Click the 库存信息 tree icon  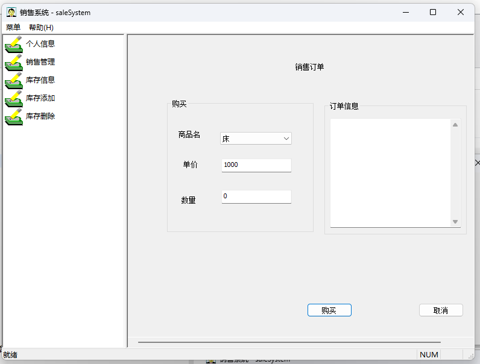14,80
